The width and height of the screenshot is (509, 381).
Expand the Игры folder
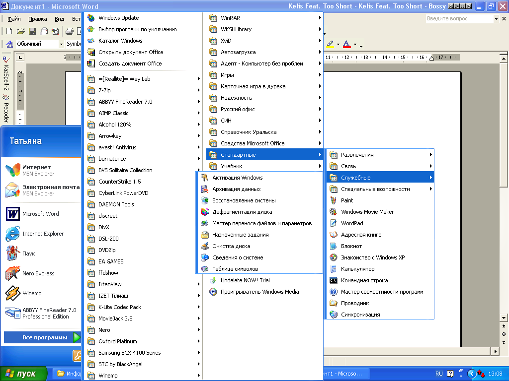pyautogui.click(x=264, y=75)
